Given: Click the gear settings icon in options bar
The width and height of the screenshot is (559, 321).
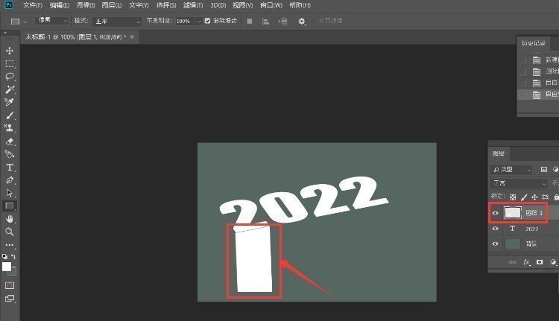Looking at the screenshot, I should [302, 22].
